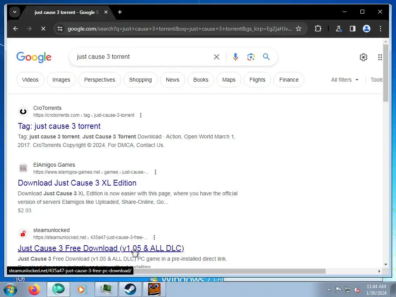Open the Google apps grid
Image resolution: width=396 pixels, height=297 pixels.
[x=380, y=57]
